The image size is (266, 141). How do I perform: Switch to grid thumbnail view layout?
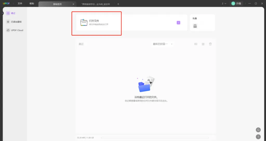click(203, 44)
